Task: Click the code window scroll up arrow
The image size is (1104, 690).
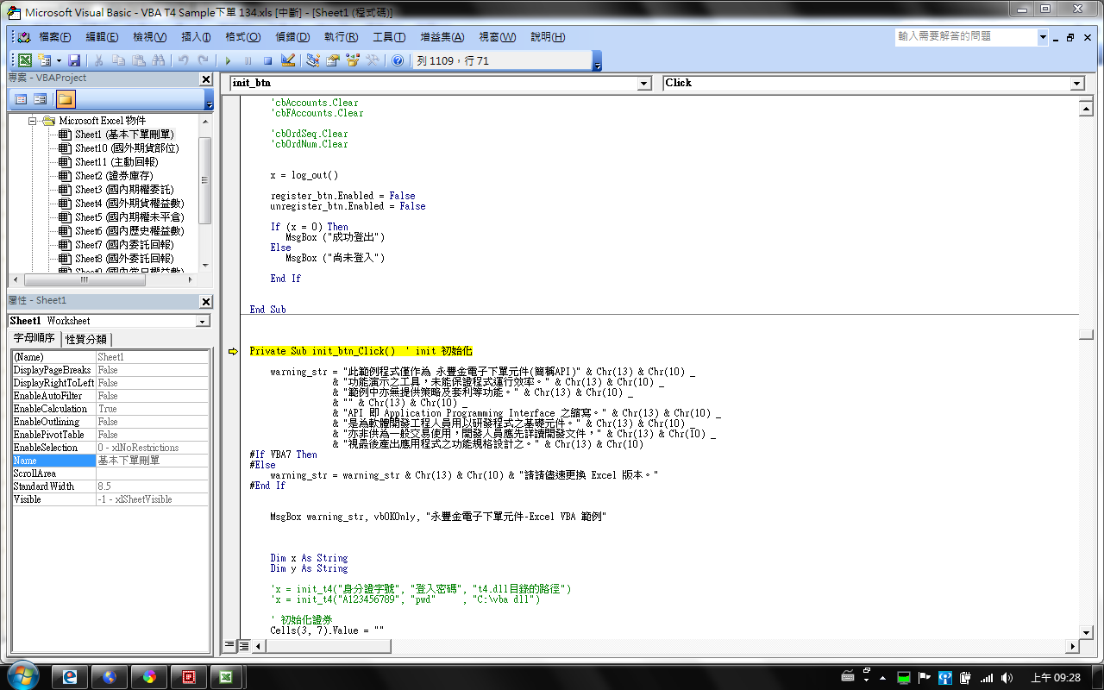Action: [x=1087, y=110]
